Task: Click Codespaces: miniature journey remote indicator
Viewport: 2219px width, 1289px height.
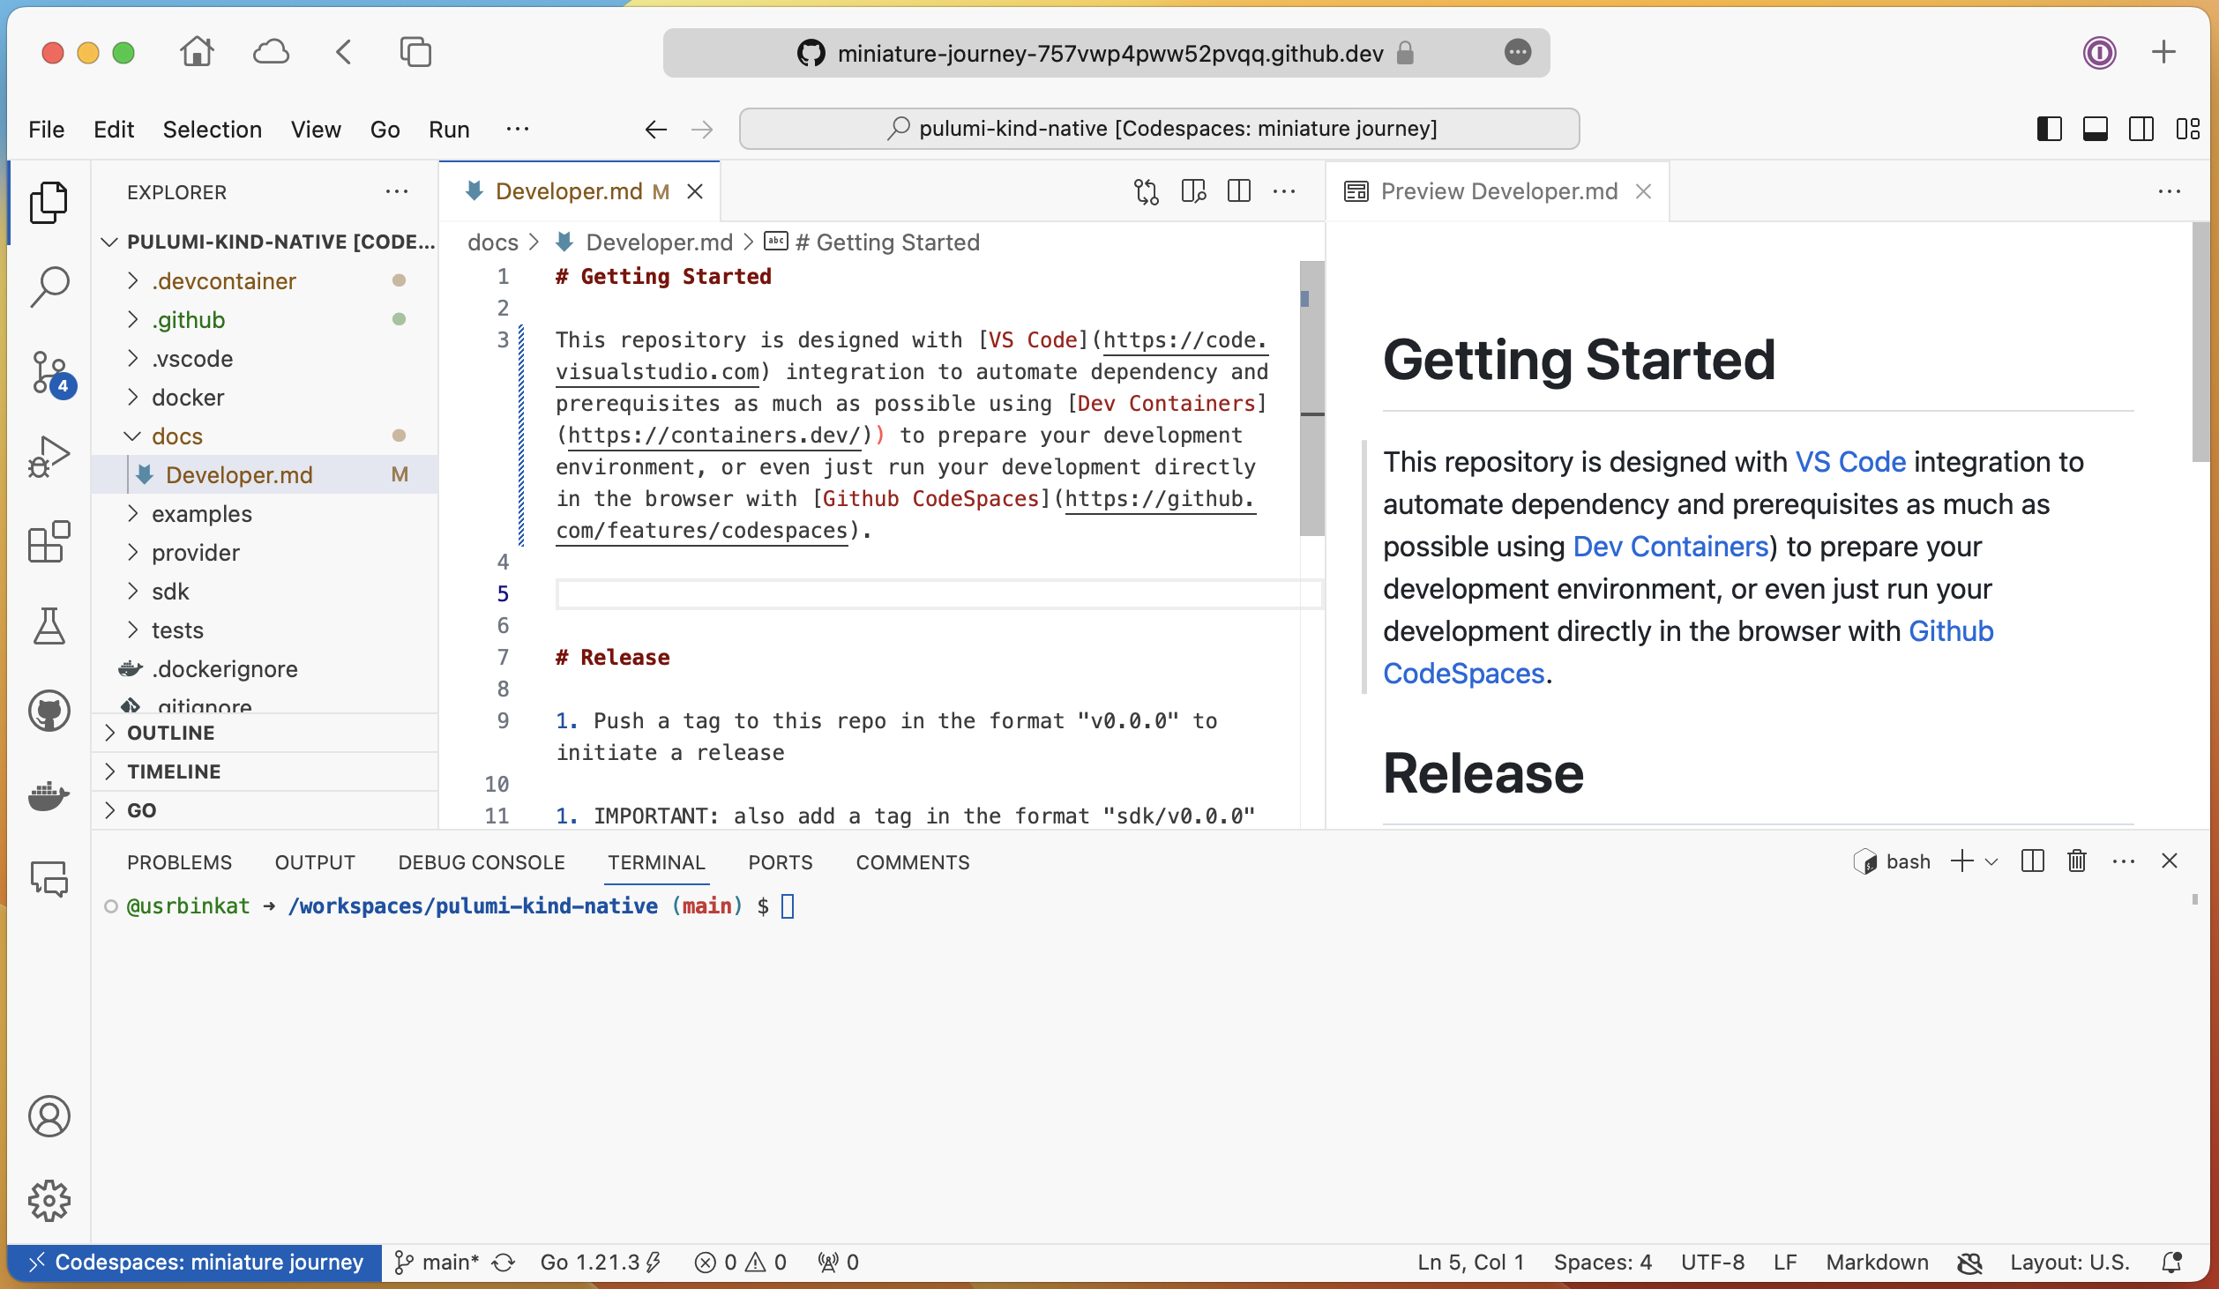Action: point(195,1263)
